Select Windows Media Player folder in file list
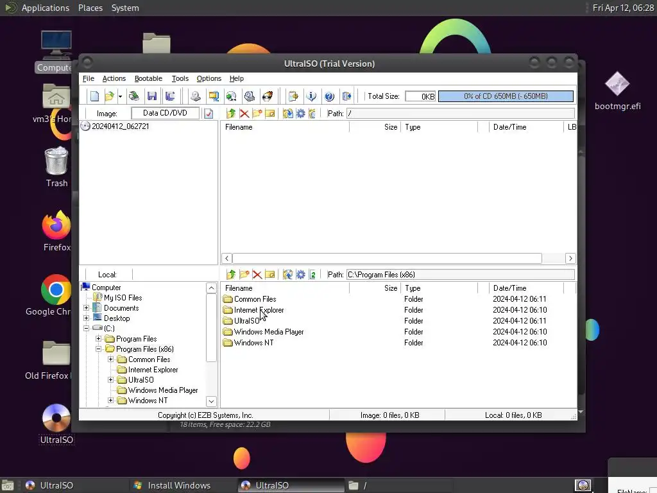657x493 pixels. coord(269,332)
